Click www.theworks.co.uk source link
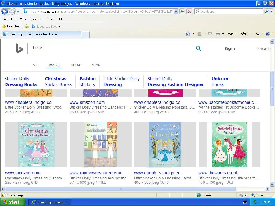The height and width of the screenshot is (206, 275). click(218, 173)
